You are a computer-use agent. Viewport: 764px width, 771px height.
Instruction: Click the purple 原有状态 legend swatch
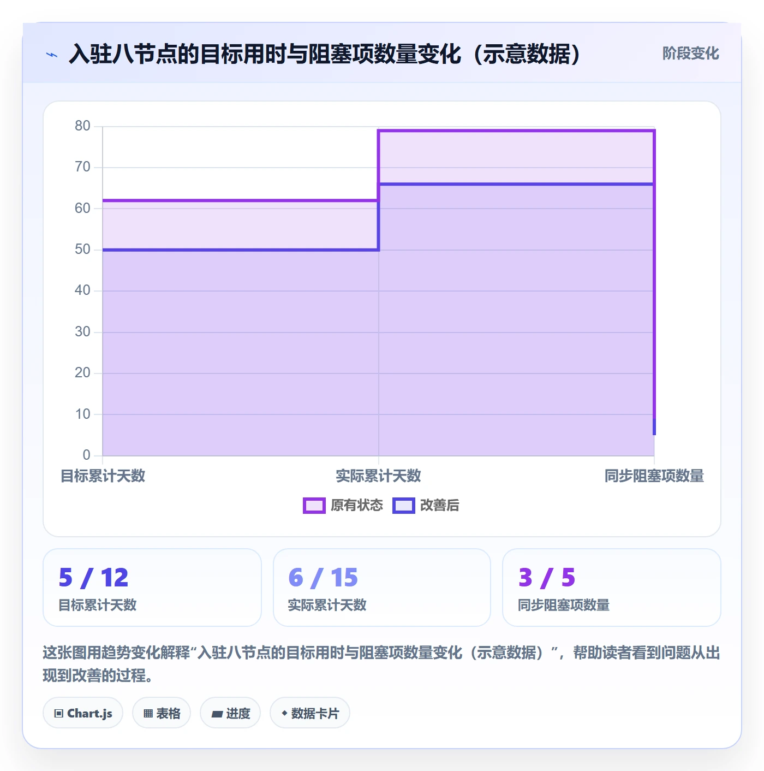click(314, 506)
